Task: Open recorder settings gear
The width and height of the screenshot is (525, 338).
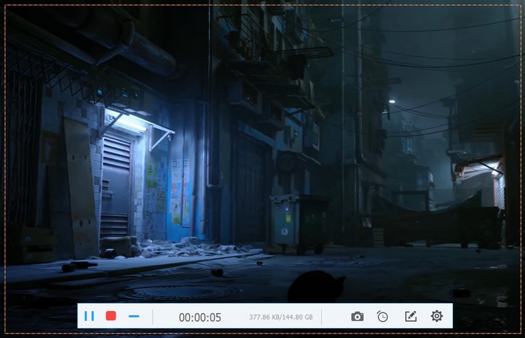Action: coord(436,316)
